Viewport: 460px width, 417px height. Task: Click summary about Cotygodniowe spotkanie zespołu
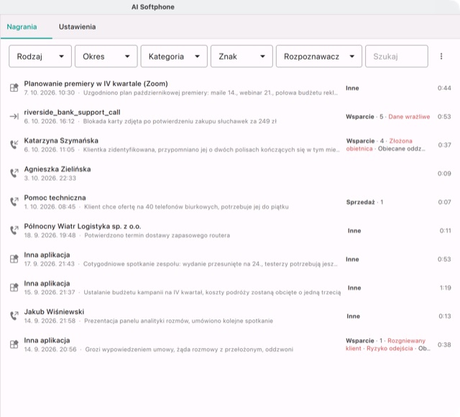click(211, 264)
